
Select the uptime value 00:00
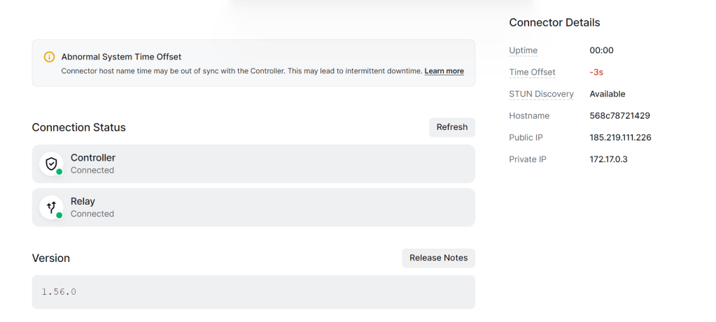point(601,50)
